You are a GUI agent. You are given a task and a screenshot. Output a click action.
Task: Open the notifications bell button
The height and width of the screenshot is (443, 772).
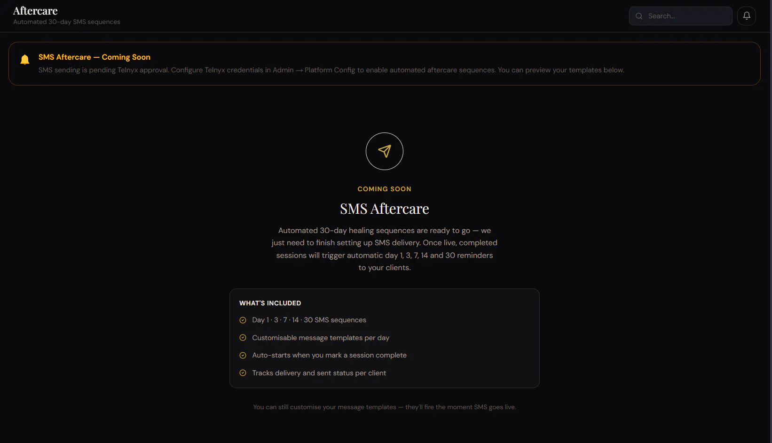click(x=746, y=16)
